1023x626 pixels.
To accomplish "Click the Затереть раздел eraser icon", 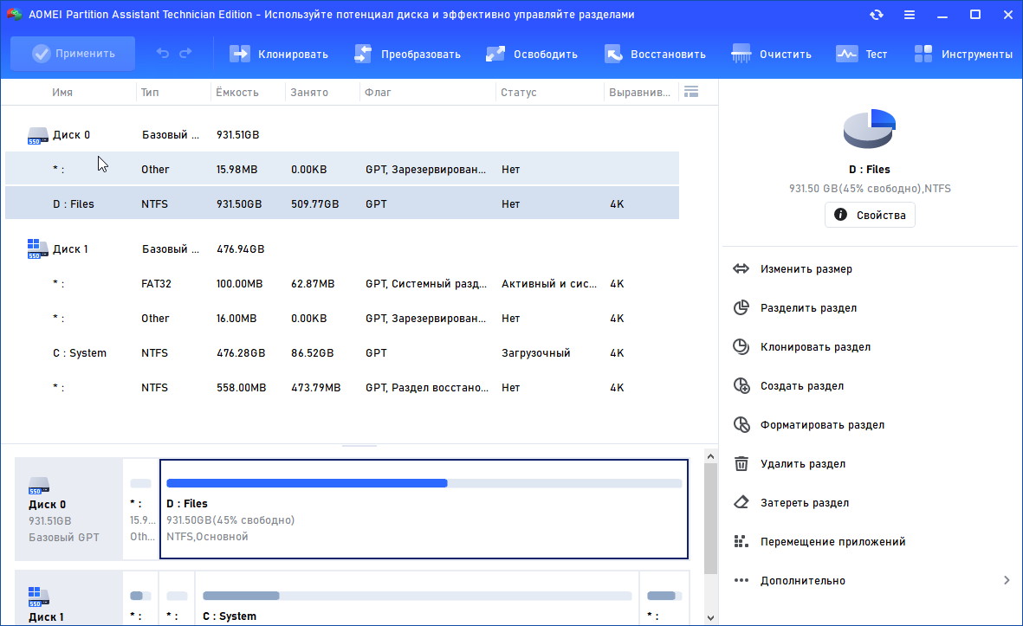I will click(x=741, y=503).
